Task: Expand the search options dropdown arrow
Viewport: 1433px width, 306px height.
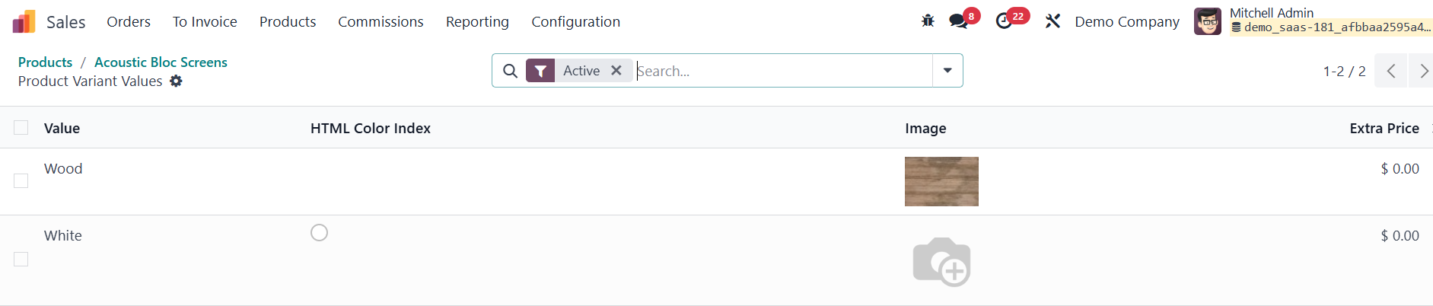Action: 947,71
